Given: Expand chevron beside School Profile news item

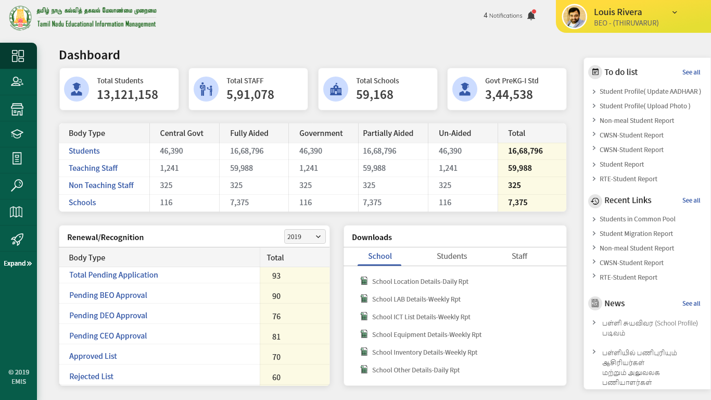Looking at the screenshot, I should pos(594,323).
